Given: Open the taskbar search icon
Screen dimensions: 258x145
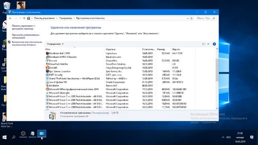Looking at the screenshot, I should pyautogui.click(x=14, y=137).
